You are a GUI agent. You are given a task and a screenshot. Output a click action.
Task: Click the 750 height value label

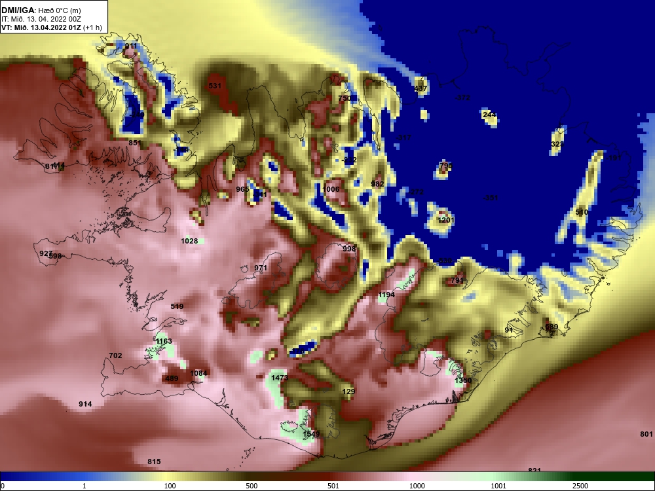[345, 98]
